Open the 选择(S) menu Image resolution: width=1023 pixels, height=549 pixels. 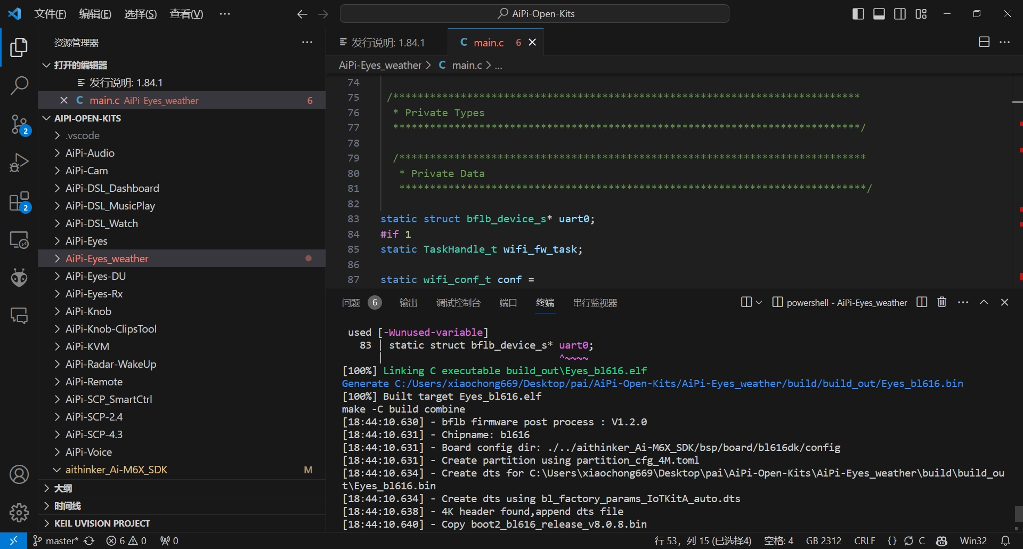pos(141,14)
